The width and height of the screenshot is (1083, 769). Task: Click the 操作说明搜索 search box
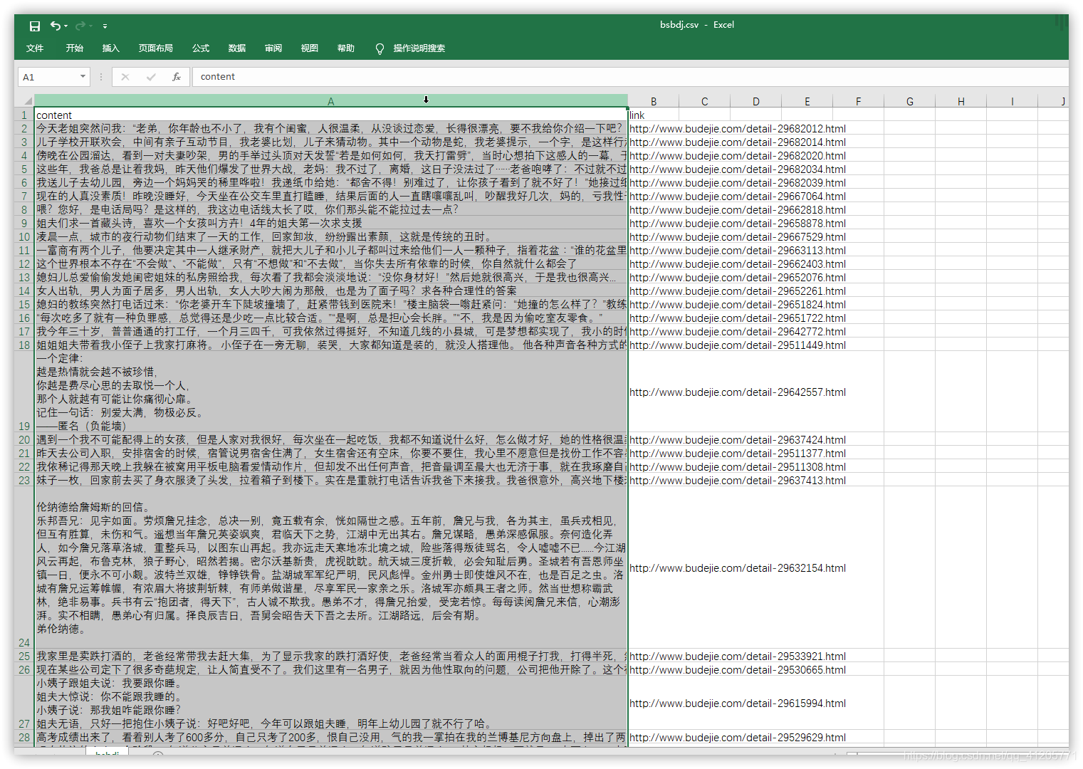coord(419,48)
